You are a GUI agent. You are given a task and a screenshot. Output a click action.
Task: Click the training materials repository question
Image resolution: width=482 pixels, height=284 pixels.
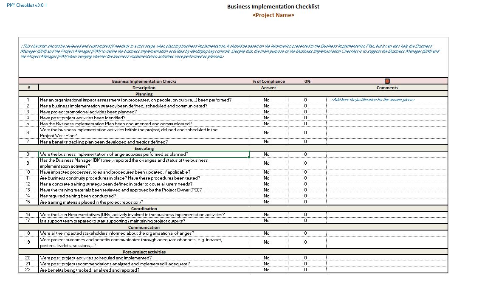91,202
